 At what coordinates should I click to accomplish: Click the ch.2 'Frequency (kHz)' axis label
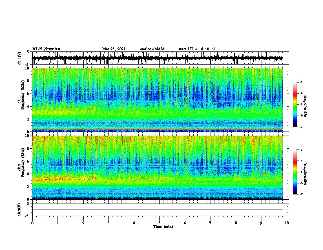pos(22,163)
